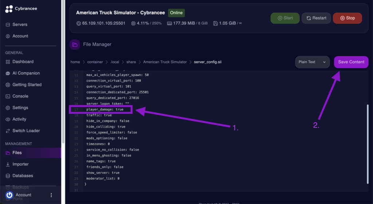The width and height of the screenshot is (373, 204).
Task: Click the timezones: 0 line
Action: [x=98, y=144]
